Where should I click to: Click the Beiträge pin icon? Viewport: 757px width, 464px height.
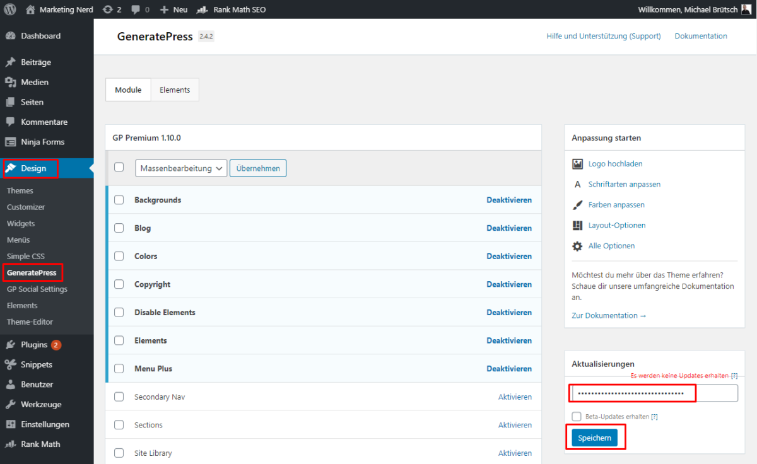pyautogui.click(x=10, y=62)
